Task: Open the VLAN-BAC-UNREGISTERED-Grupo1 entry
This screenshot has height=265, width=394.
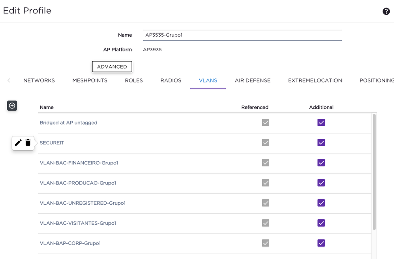Action: 83,203
